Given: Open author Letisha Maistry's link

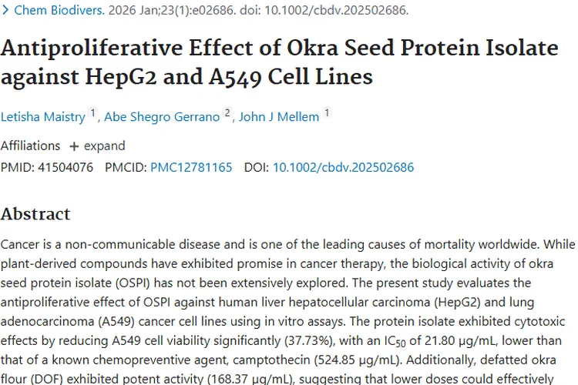Looking at the screenshot, I should pyautogui.click(x=43, y=117).
